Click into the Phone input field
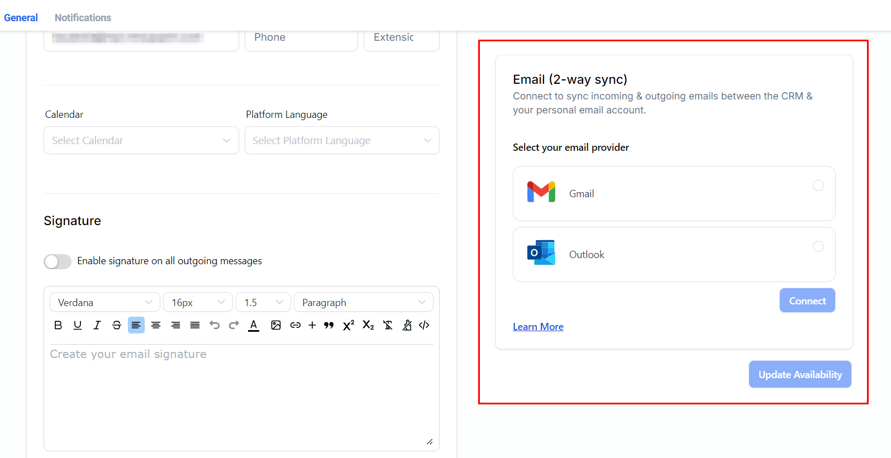 click(301, 38)
